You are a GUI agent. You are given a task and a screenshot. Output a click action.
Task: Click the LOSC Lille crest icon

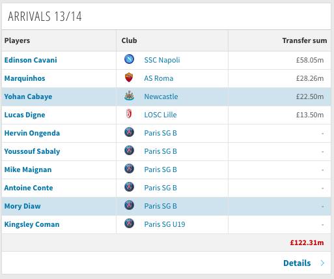pos(129,114)
